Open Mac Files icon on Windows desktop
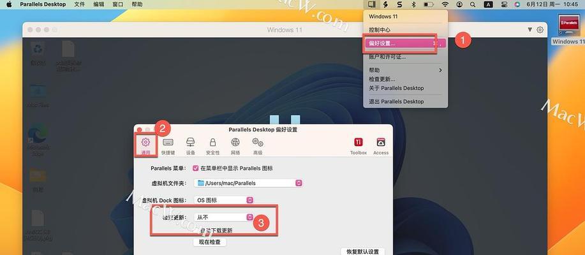 38,96
